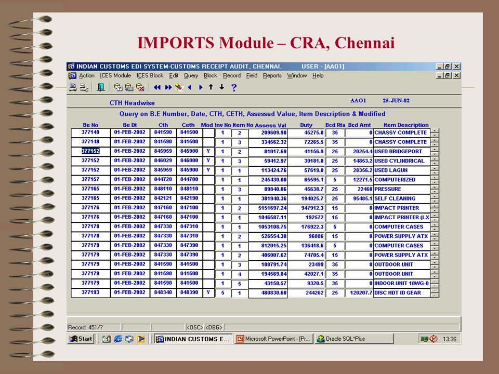Open the Reports menu

pos(272,76)
